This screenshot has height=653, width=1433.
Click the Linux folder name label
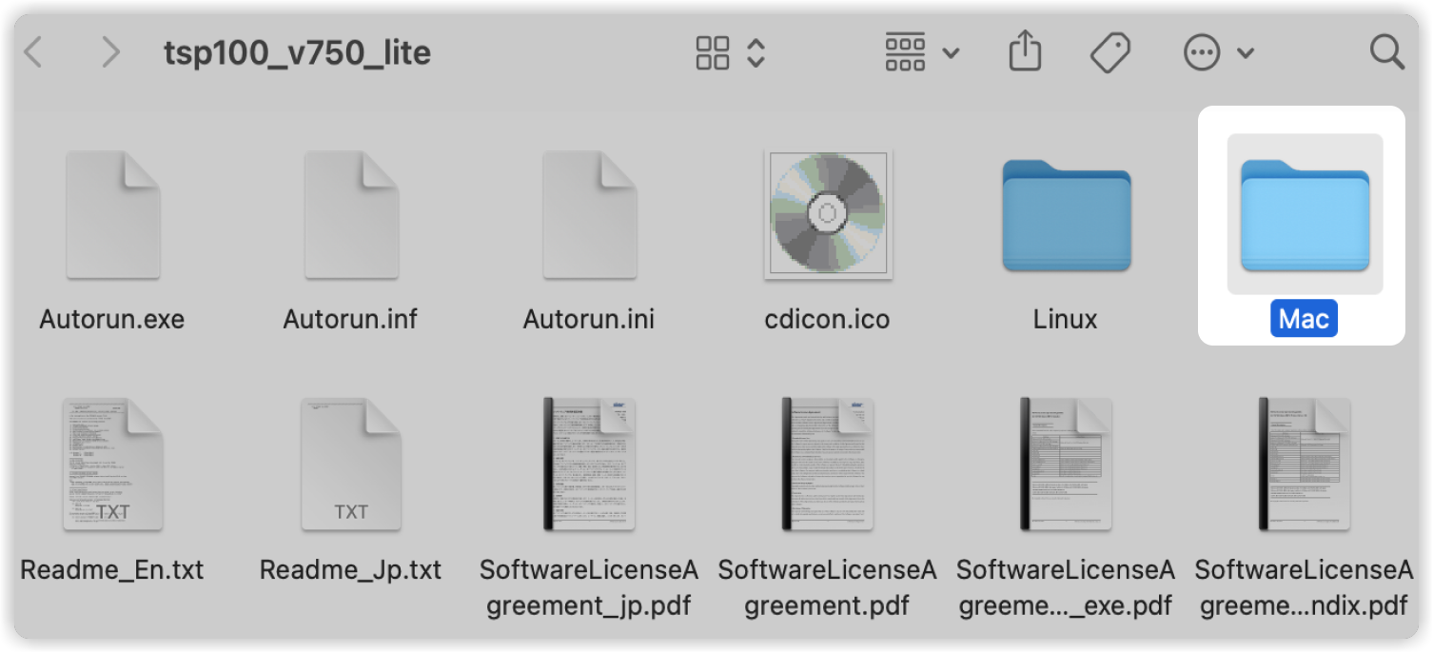pos(1066,319)
